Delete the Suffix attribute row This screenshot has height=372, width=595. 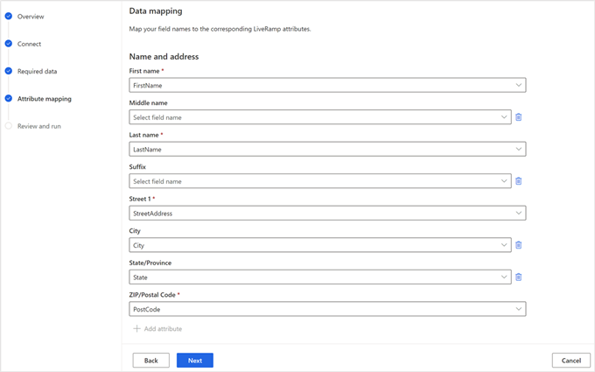point(518,181)
